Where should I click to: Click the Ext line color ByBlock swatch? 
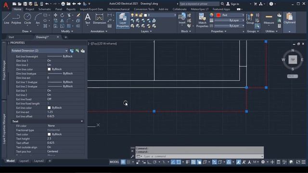(49, 108)
